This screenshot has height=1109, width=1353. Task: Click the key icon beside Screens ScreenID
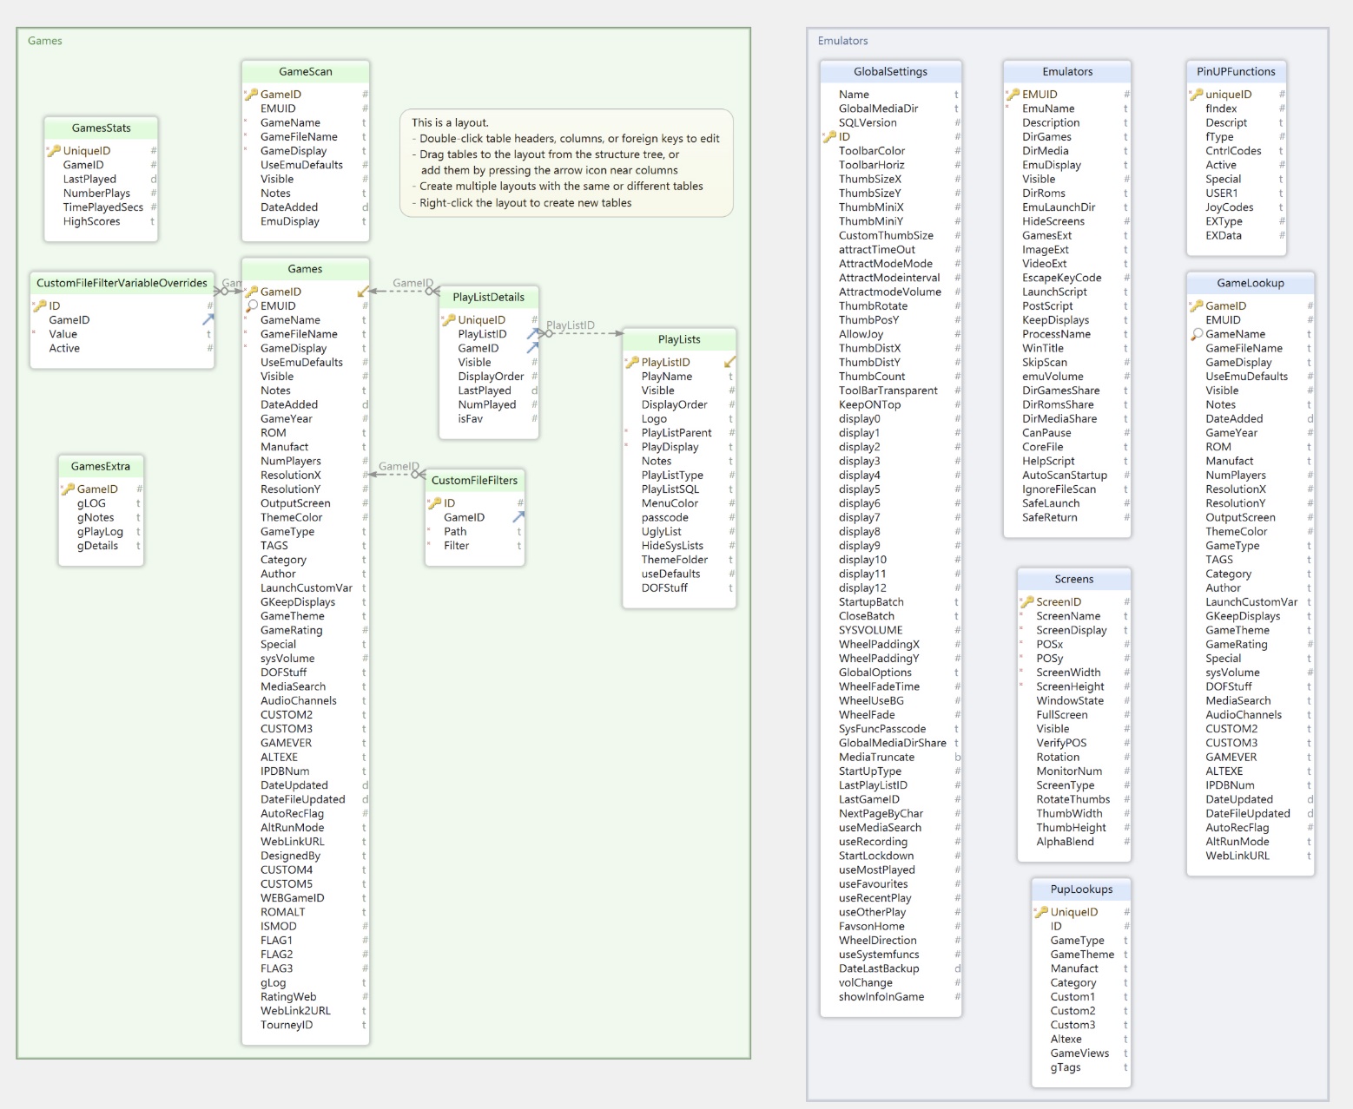pos(1026,602)
